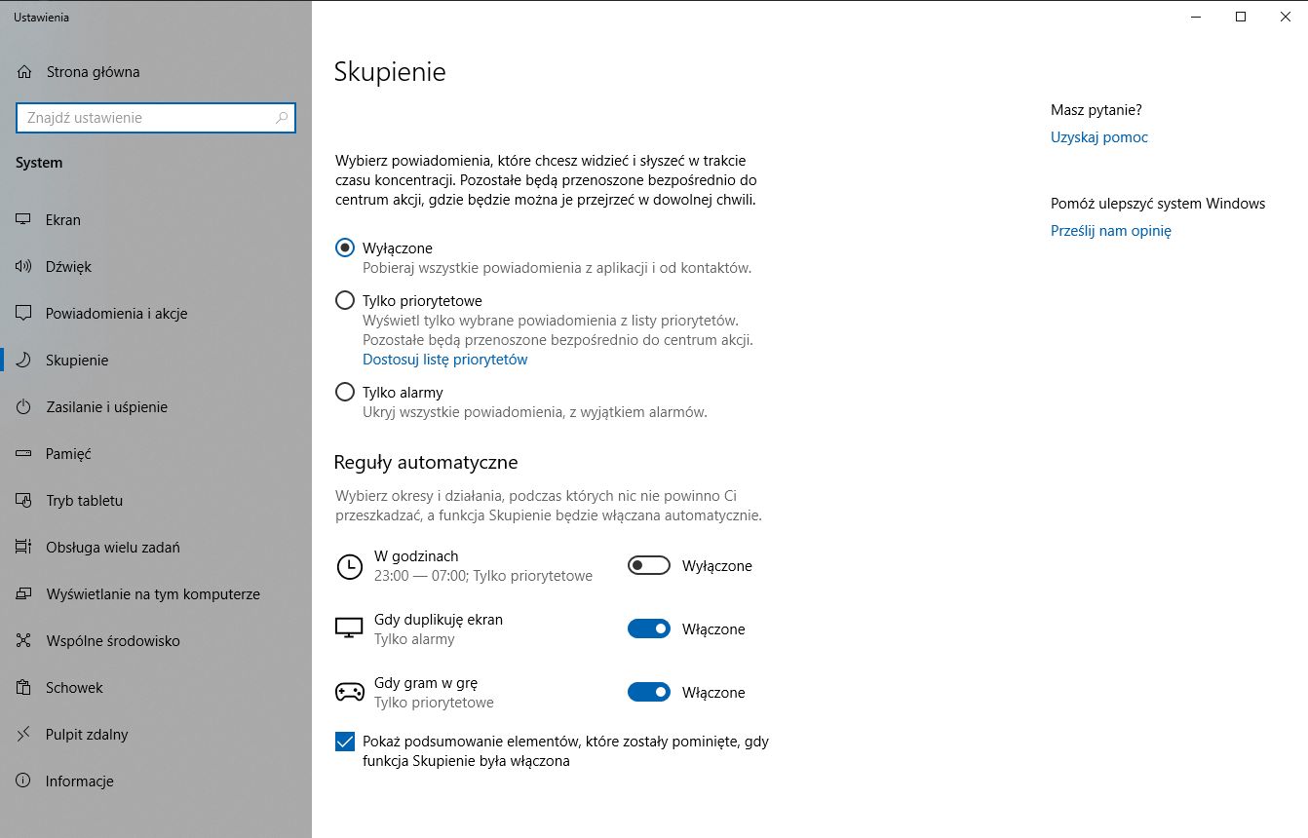Open the Skupienie section in sidebar
Screen dimensions: 1308x838
pyautogui.click(x=78, y=360)
